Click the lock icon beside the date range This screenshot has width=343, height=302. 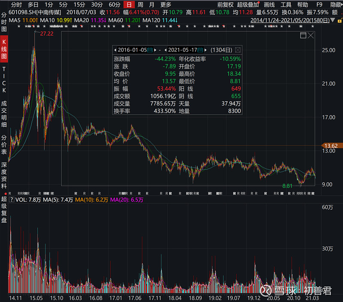coord(340,21)
